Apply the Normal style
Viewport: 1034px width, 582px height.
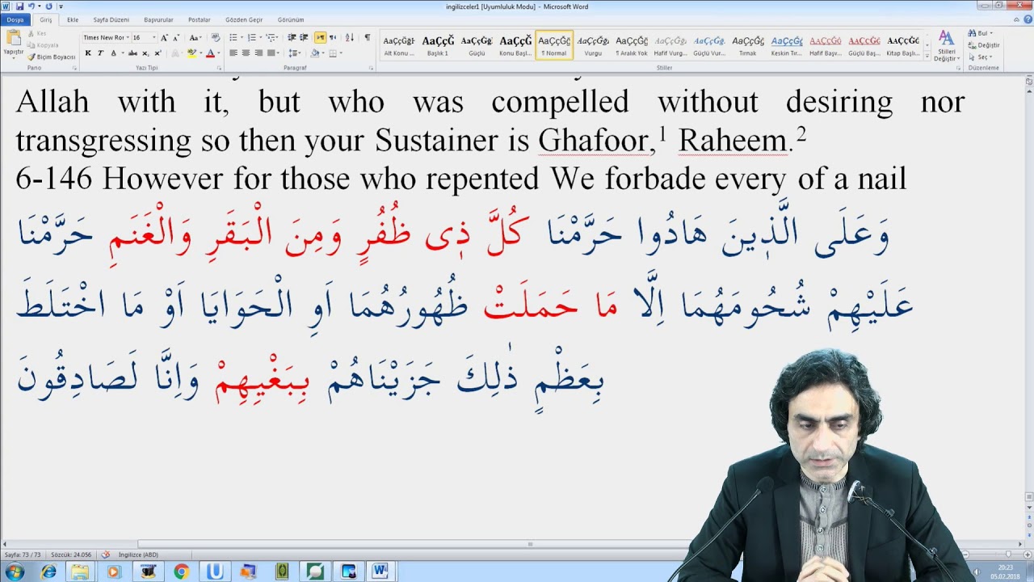pos(554,45)
